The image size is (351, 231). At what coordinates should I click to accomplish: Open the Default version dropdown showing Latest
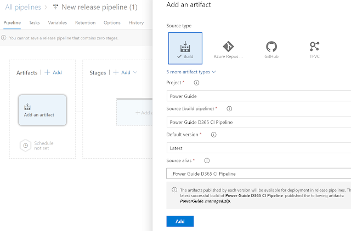tap(258, 148)
